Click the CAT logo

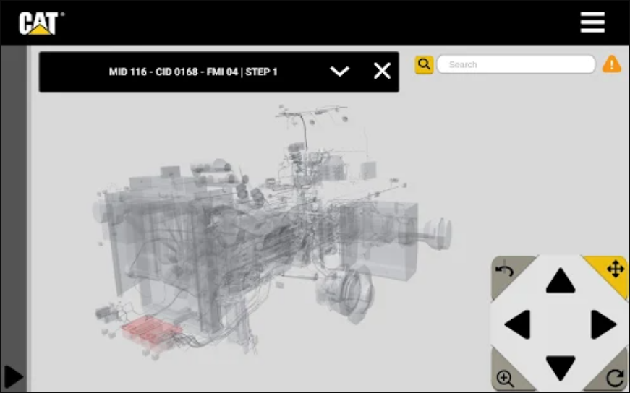tap(41, 23)
